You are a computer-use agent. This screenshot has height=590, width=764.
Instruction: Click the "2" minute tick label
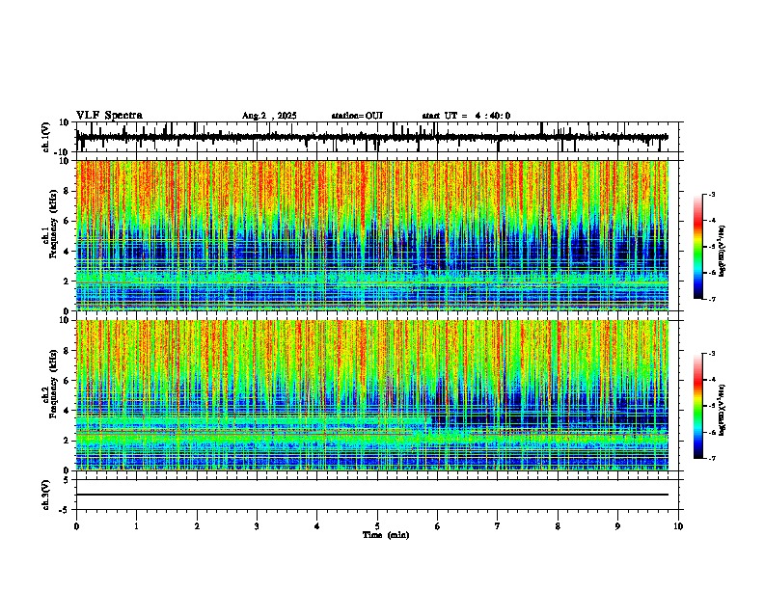coord(197,526)
